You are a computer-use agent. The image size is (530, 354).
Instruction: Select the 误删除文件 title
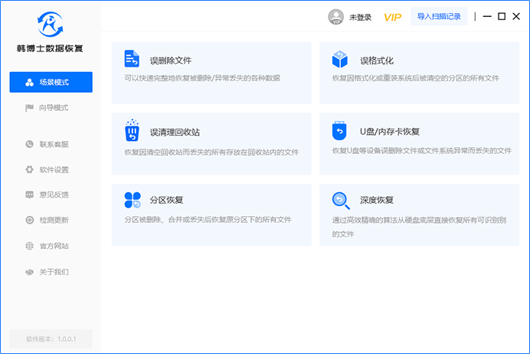point(171,61)
